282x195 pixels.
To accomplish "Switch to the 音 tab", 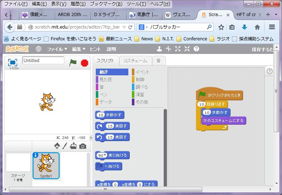I will point(158,61).
